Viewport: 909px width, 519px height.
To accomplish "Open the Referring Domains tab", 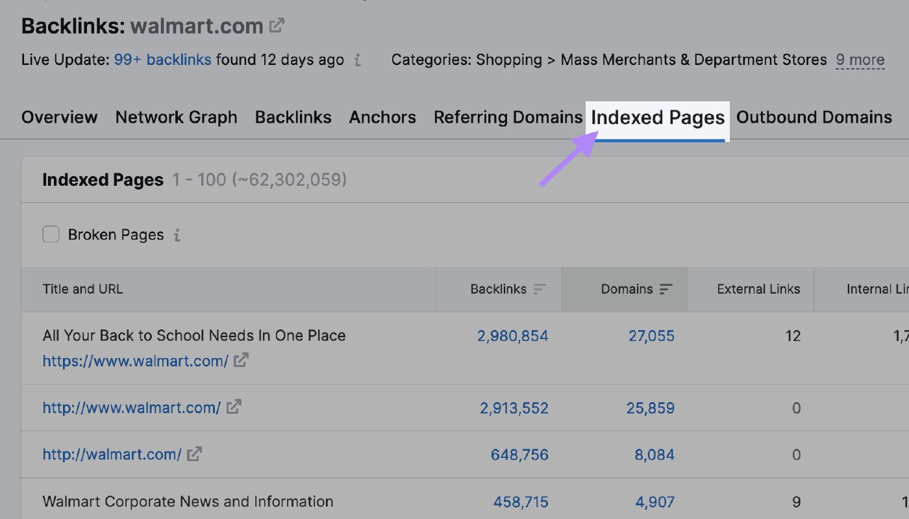I will tap(508, 118).
